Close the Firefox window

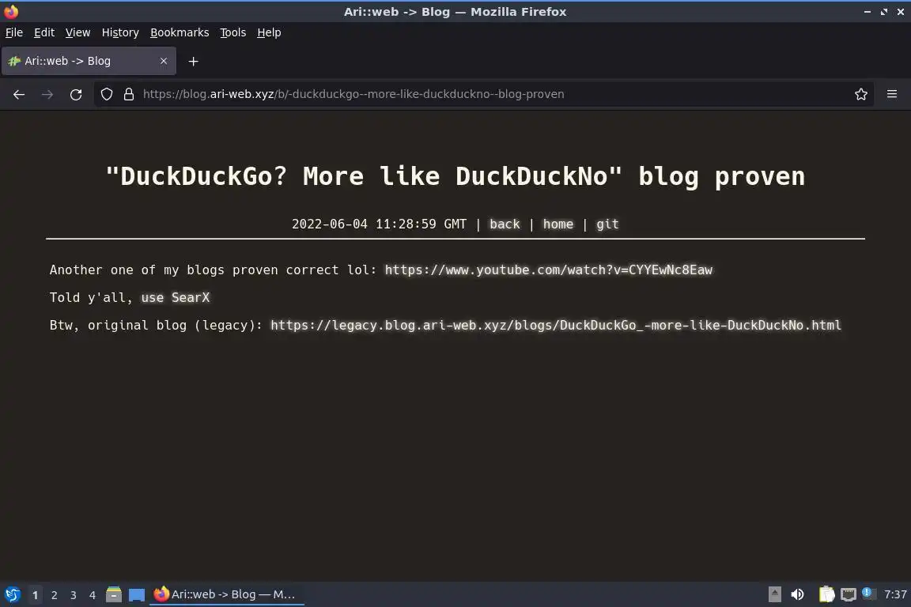pyautogui.click(x=901, y=12)
